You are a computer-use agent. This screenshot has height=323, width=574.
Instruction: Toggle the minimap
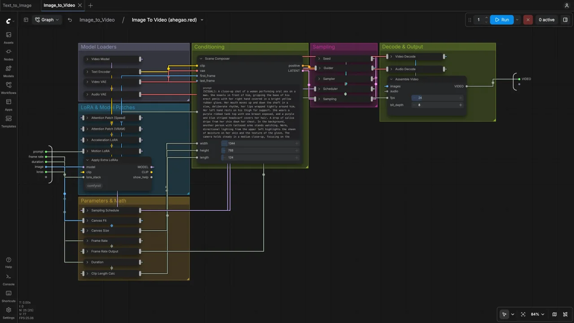(x=555, y=314)
